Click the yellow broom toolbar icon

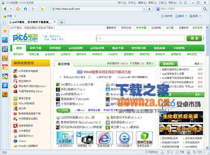42,9
